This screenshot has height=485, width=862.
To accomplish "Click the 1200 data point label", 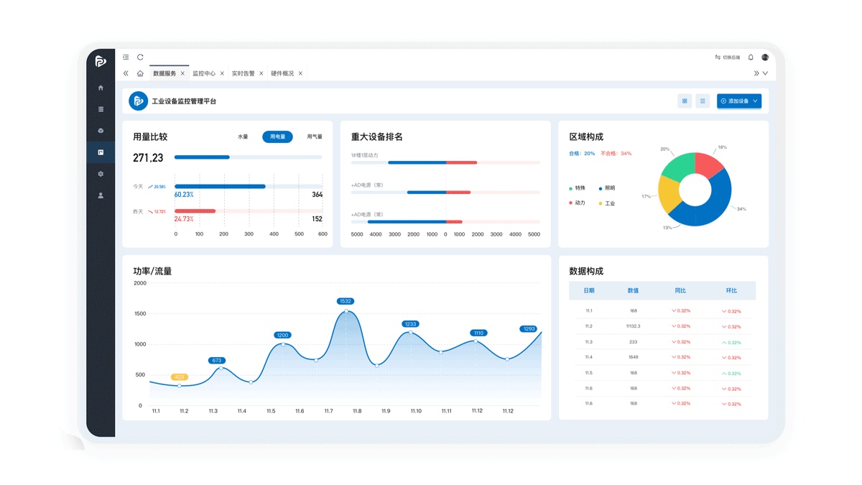I will [x=282, y=336].
